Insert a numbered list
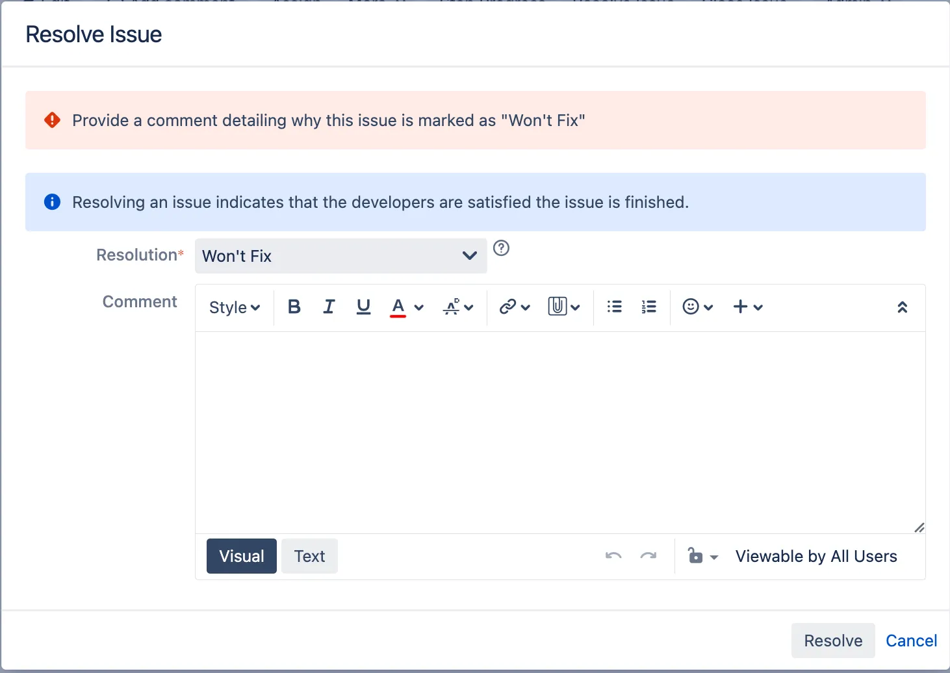 point(648,307)
